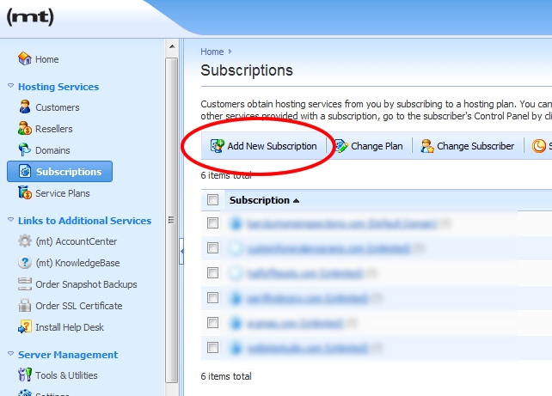Click the first blurred subscription link
This screenshot has width=552, height=396.
pos(341,223)
